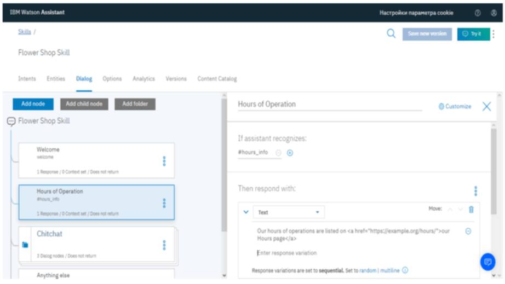The image size is (505, 284).
Task: Click the search magnifier icon
Action: (391, 34)
